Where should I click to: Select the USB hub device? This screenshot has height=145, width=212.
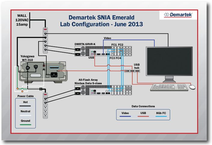[132, 71]
